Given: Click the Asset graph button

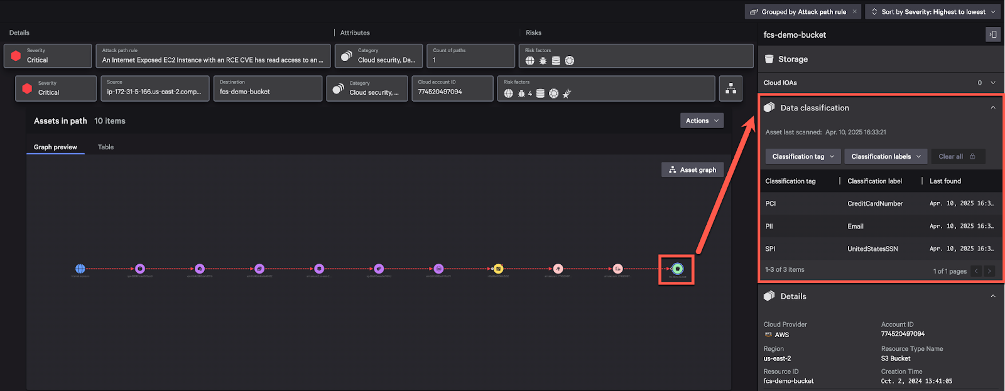Looking at the screenshot, I should tap(692, 169).
